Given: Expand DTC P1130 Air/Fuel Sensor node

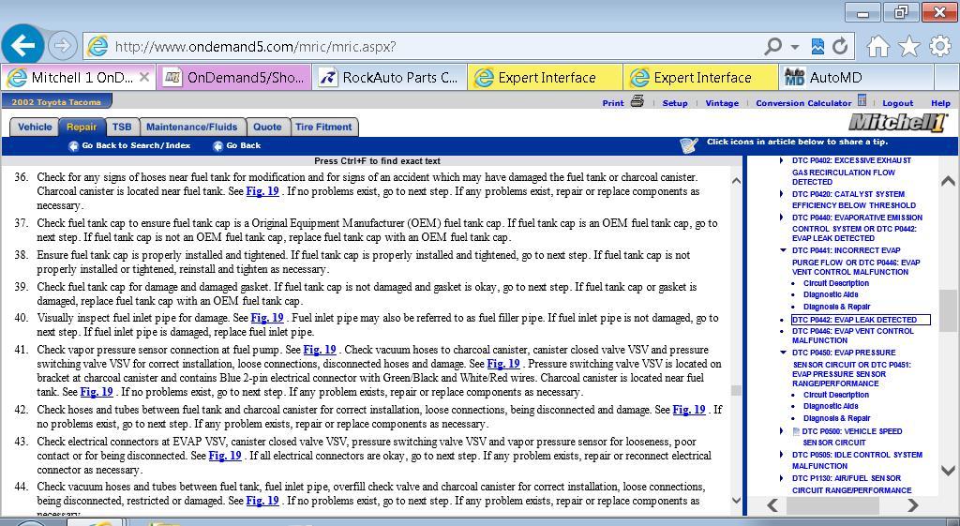Looking at the screenshot, I should pyautogui.click(x=782, y=478).
